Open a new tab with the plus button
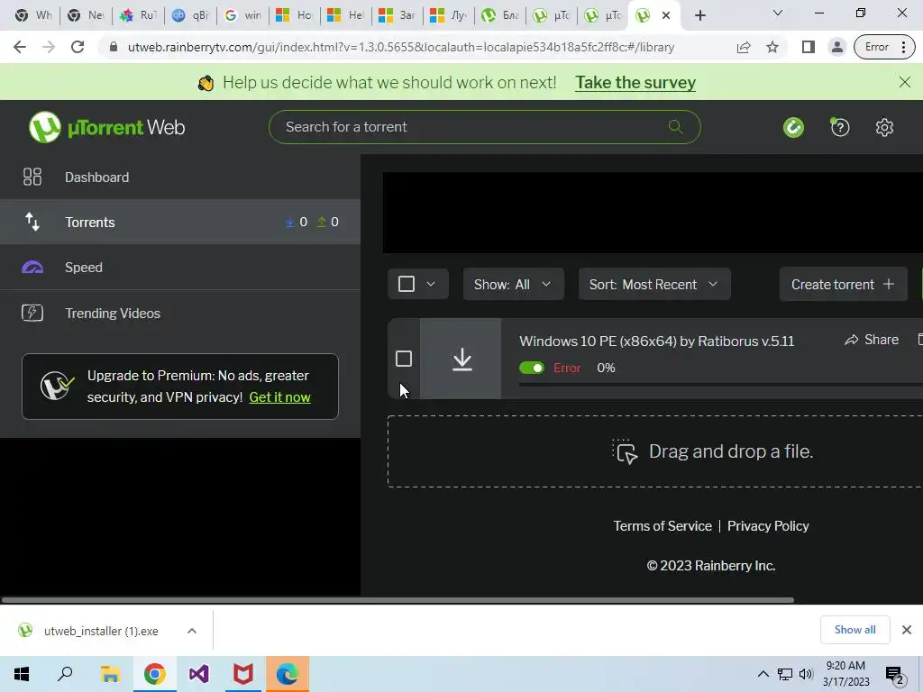The width and height of the screenshot is (923, 692). click(x=699, y=15)
